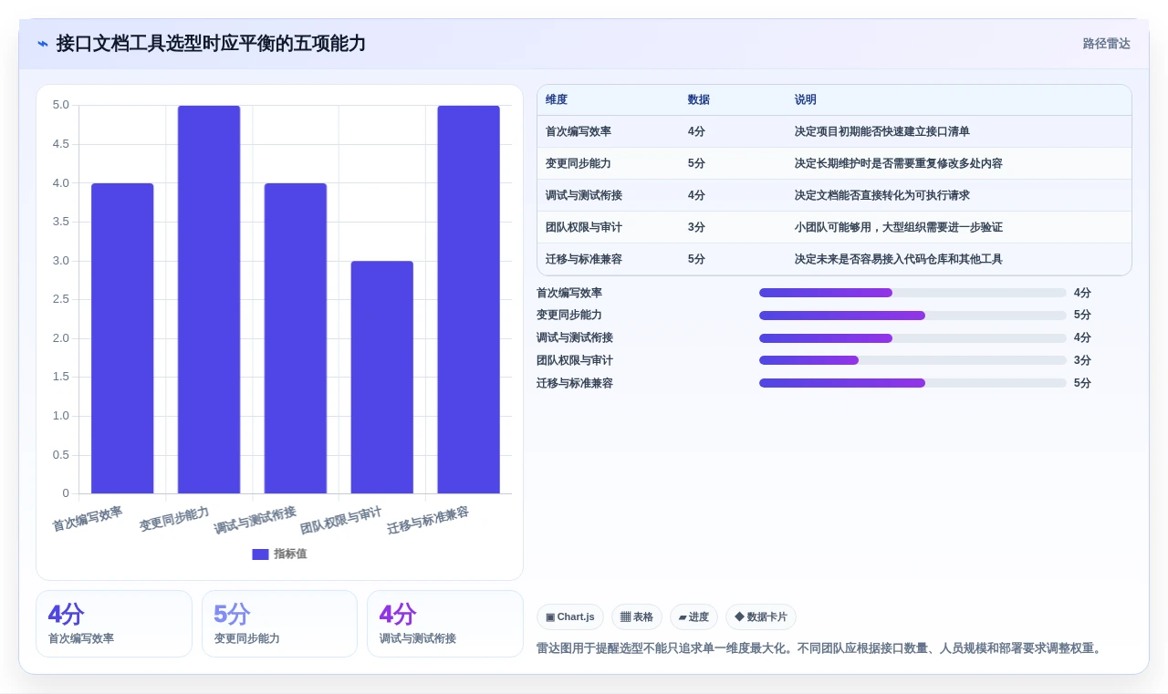Viewport: 1168px width, 694px height.
Task: Click 决定未来是否容易接入代码仓库和其他工具 description
Action: click(x=899, y=259)
